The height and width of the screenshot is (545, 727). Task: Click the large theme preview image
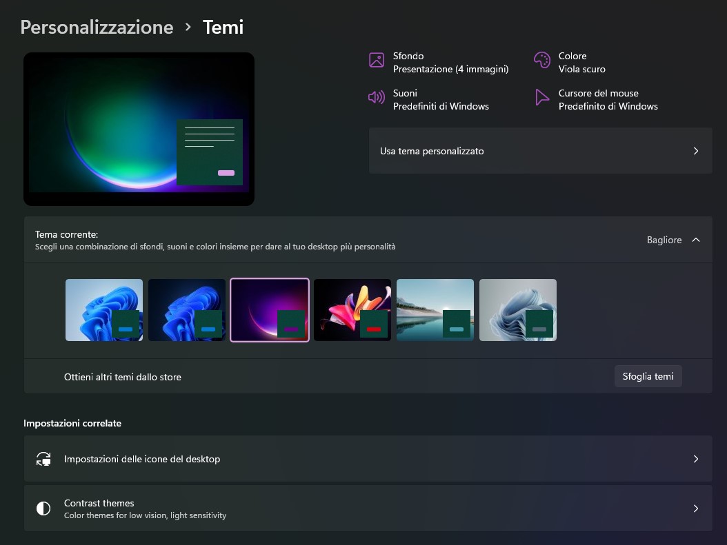pyautogui.click(x=139, y=130)
